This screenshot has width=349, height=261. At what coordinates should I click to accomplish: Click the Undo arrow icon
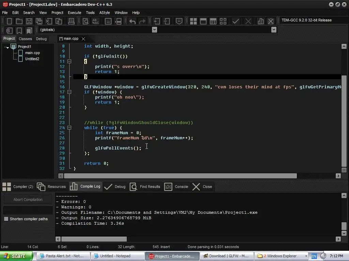tap(133, 21)
